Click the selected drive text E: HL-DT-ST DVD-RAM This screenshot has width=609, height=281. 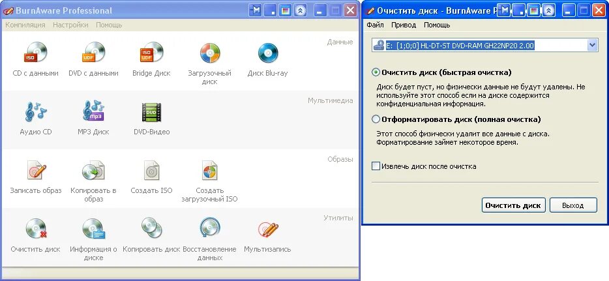click(x=460, y=46)
